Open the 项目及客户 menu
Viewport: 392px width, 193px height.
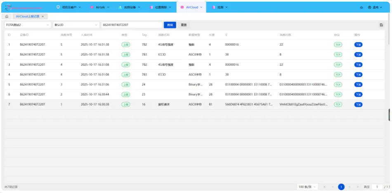coord(68,7)
